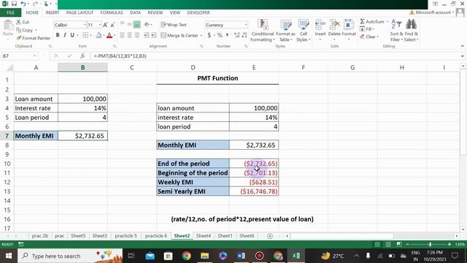Align text left
The image size is (467, 263).
[x=123, y=35]
